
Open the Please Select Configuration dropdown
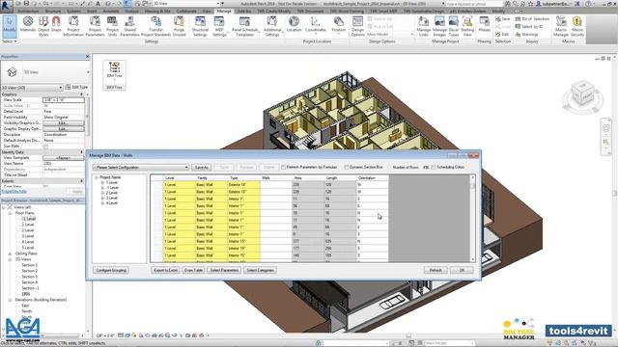coord(141,168)
